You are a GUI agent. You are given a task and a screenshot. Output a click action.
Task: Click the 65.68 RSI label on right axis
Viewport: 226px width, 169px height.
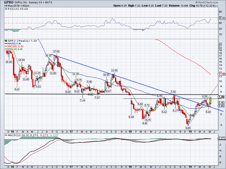[222, 18]
